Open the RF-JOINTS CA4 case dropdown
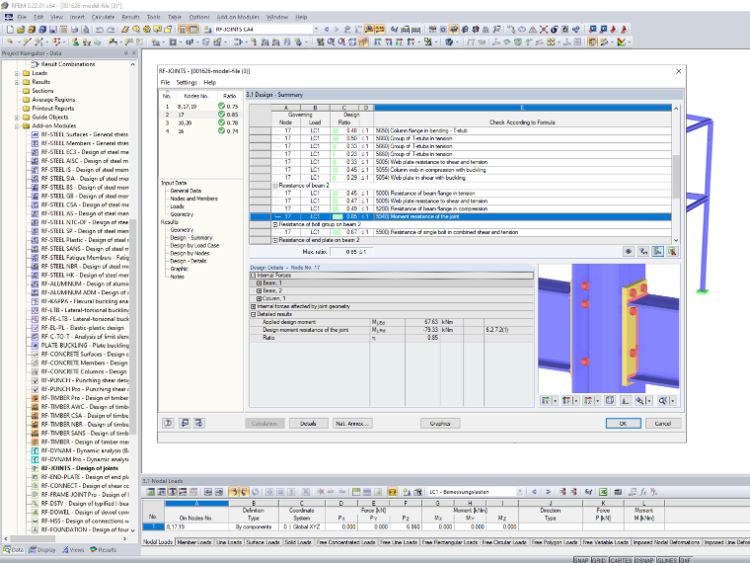Image resolution: width=750 pixels, height=563 pixels. point(316,30)
